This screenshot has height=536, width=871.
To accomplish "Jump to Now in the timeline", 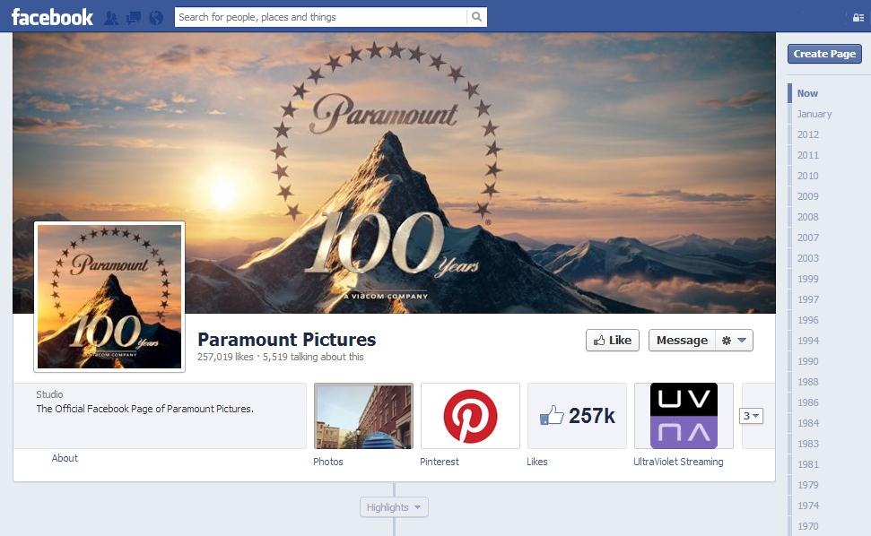I will pyautogui.click(x=807, y=93).
